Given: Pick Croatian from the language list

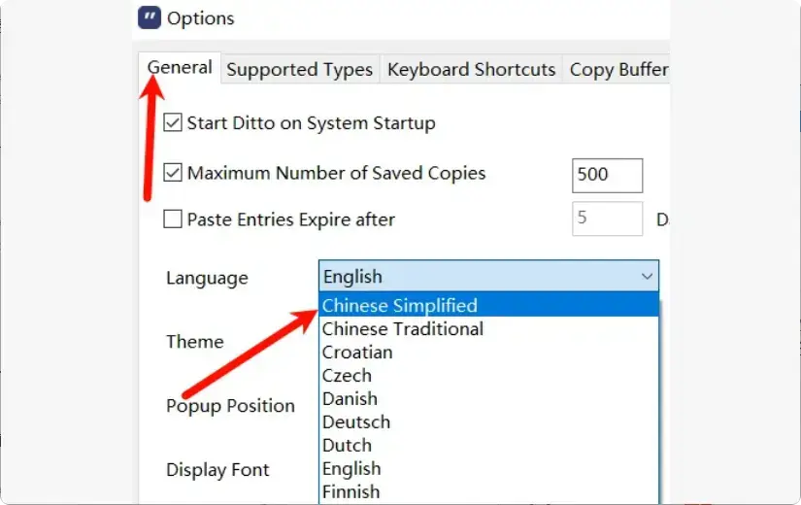Looking at the screenshot, I should point(357,353).
